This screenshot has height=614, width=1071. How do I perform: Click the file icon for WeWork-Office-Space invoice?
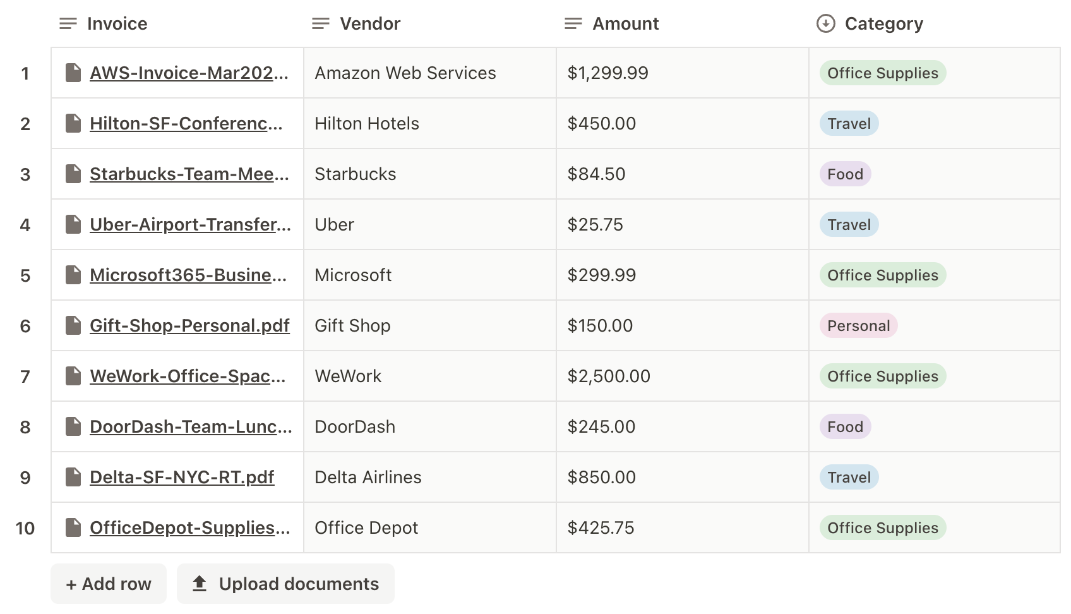[x=73, y=376]
